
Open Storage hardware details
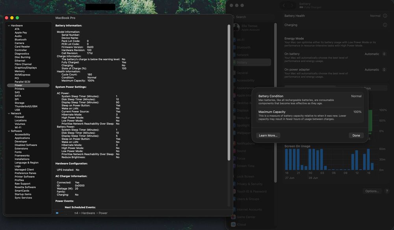19,103
